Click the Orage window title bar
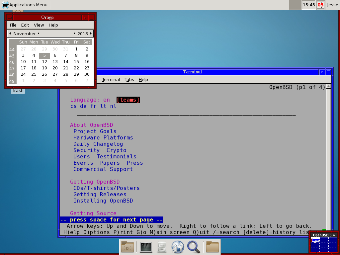This screenshot has height=255, width=340. 47,17
